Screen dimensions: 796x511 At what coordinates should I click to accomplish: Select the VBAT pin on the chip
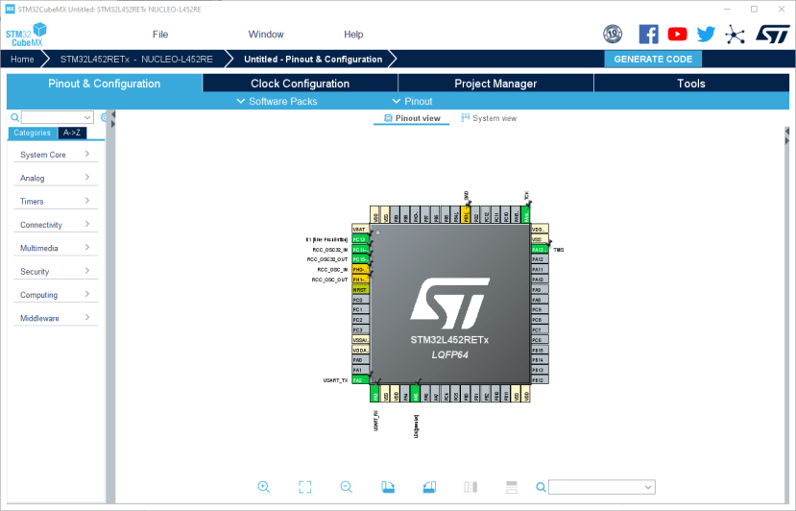coord(360,230)
